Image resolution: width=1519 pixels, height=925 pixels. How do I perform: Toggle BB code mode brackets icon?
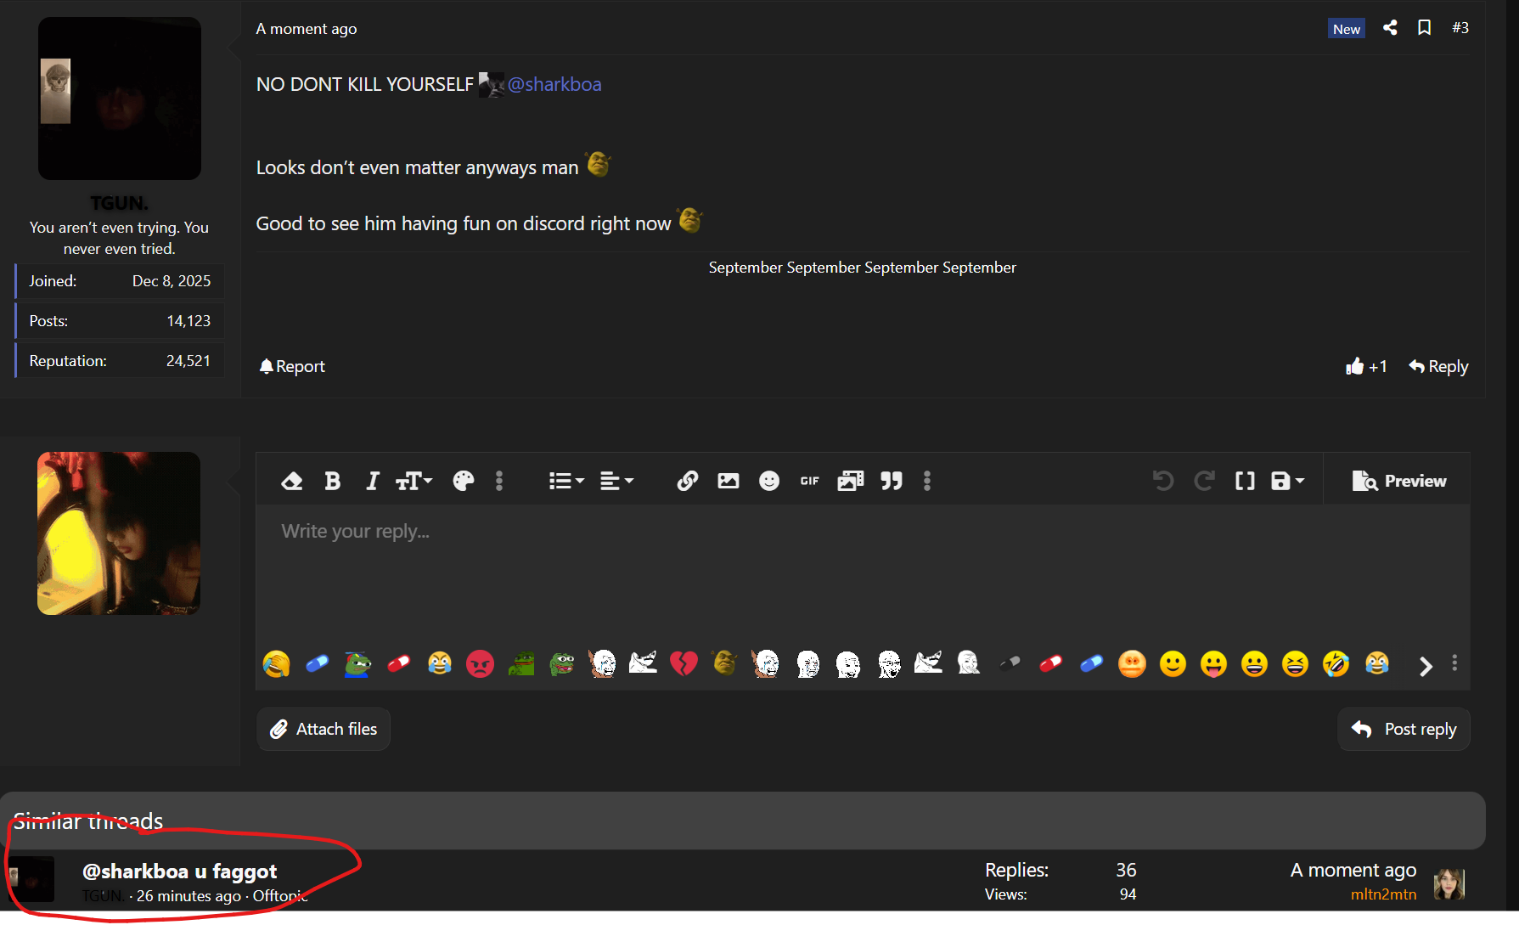click(1245, 481)
